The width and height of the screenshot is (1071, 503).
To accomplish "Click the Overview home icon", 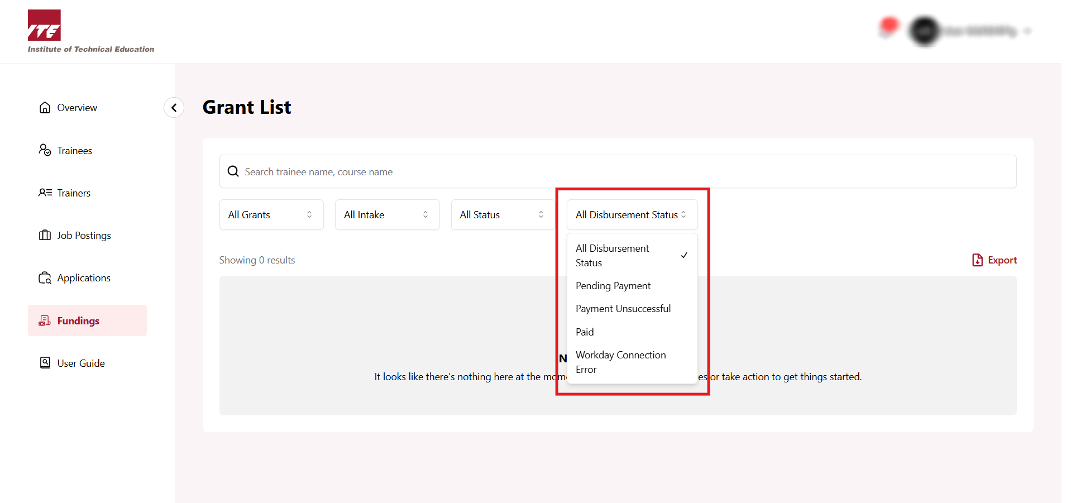I will (x=45, y=108).
